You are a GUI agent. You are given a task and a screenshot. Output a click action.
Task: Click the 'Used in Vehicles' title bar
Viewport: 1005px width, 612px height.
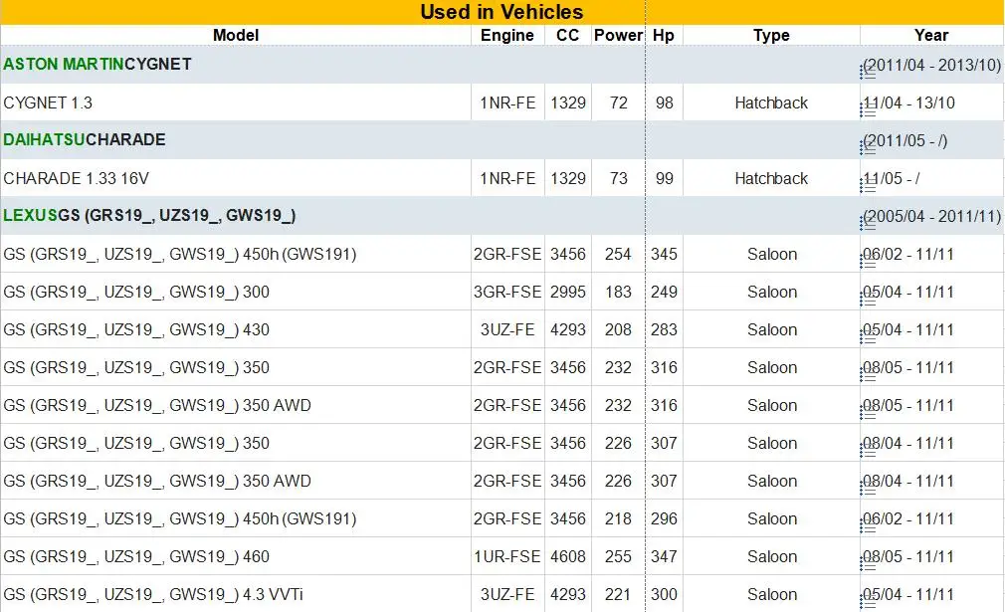click(x=502, y=12)
